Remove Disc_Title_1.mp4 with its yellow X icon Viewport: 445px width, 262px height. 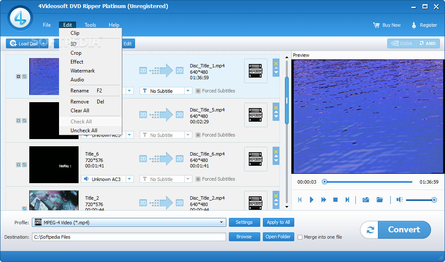276,64
